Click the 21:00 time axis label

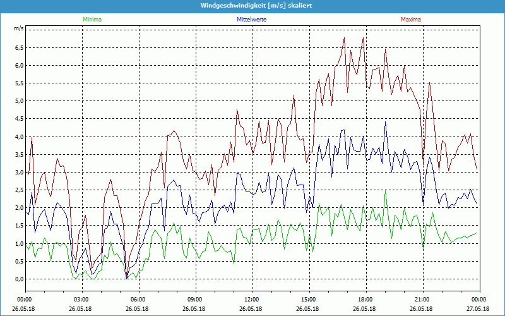422,300
